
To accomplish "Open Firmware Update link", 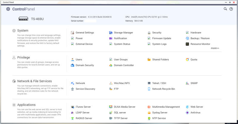I will pos(162,38).
